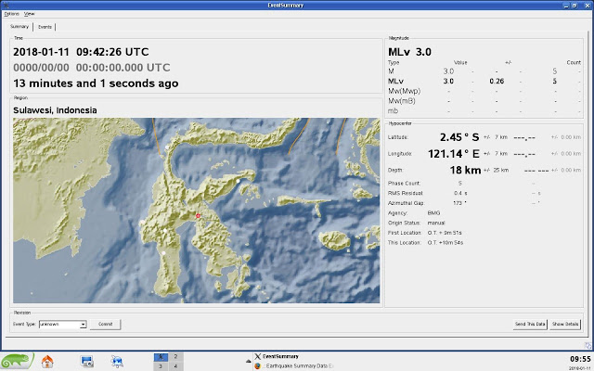Click the origin time 2018-01-11 09:42:26 UTC
The height and width of the screenshot is (371, 594).
pyautogui.click(x=81, y=52)
